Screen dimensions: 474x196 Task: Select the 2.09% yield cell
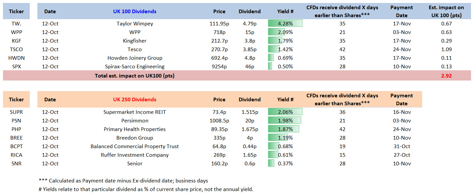[x=285, y=32]
